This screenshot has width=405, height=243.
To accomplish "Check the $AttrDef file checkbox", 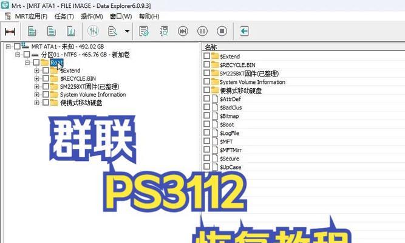I will click(206, 98).
